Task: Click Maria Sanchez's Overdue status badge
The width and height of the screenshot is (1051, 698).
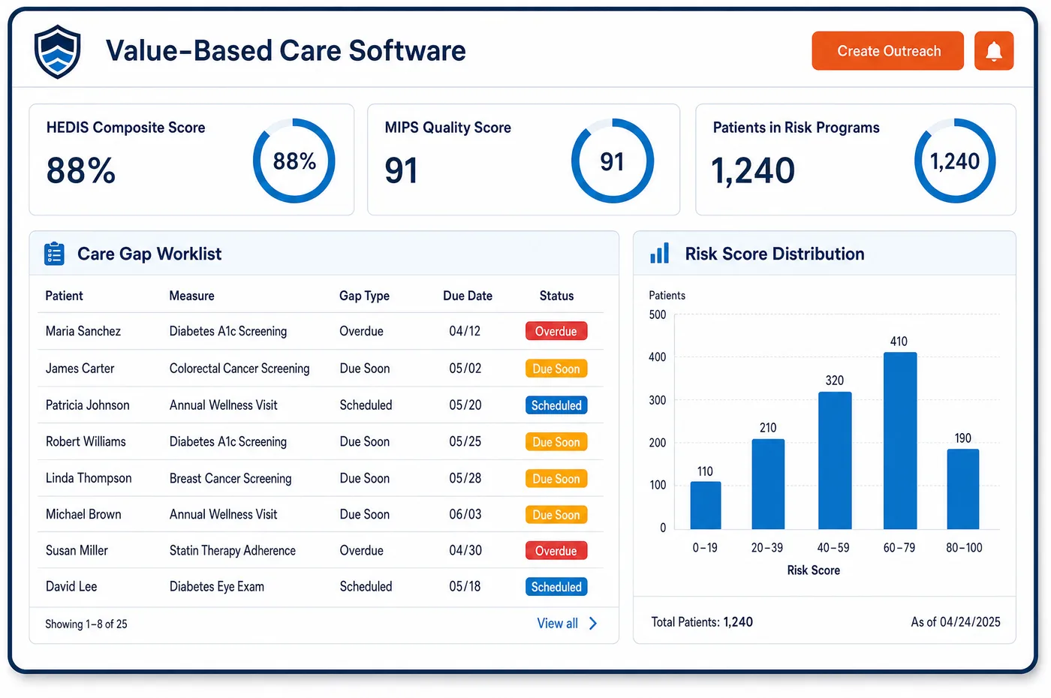Action: coord(556,331)
